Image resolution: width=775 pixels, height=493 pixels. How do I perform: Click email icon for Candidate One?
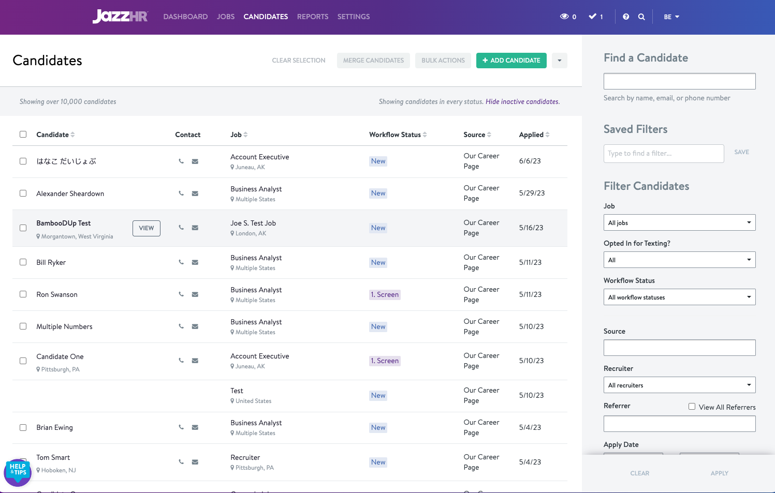[195, 361]
